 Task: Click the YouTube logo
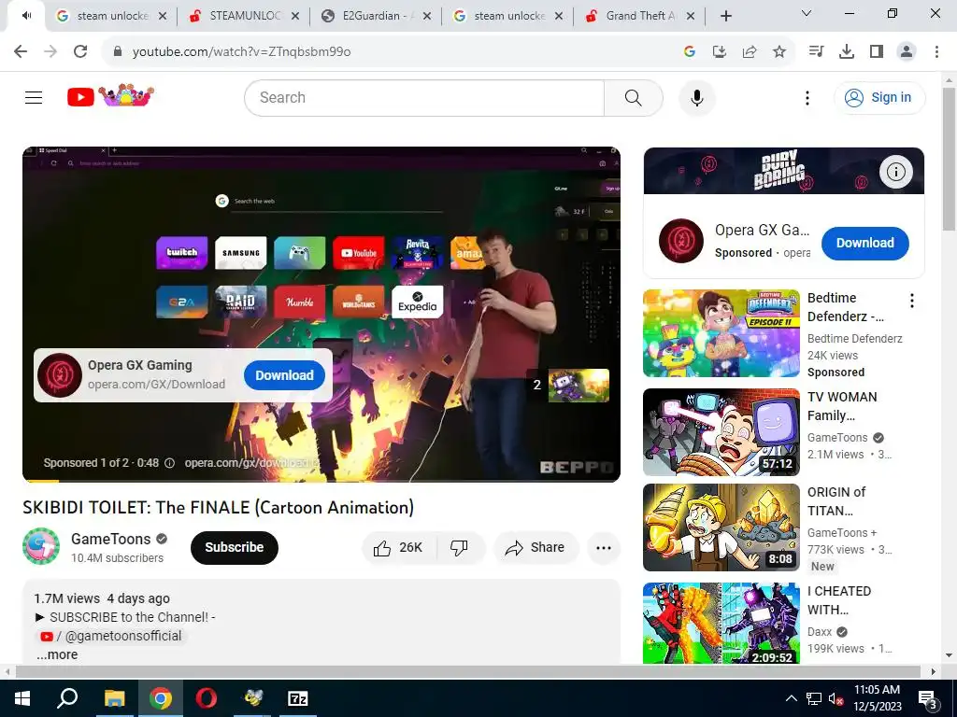point(110,96)
